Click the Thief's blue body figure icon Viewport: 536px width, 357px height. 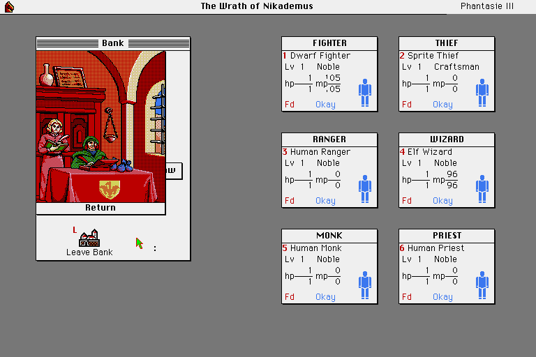pyautogui.click(x=482, y=93)
